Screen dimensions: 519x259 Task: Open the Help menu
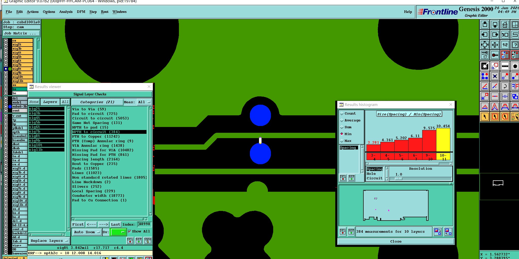(x=408, y=12)
